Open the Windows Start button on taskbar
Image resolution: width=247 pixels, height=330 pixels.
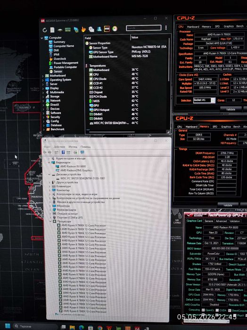point(8,326)
